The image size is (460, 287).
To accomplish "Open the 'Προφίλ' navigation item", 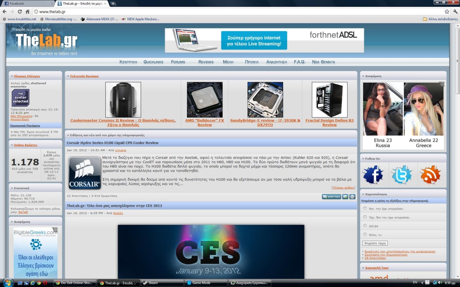I will coord(252,62).
